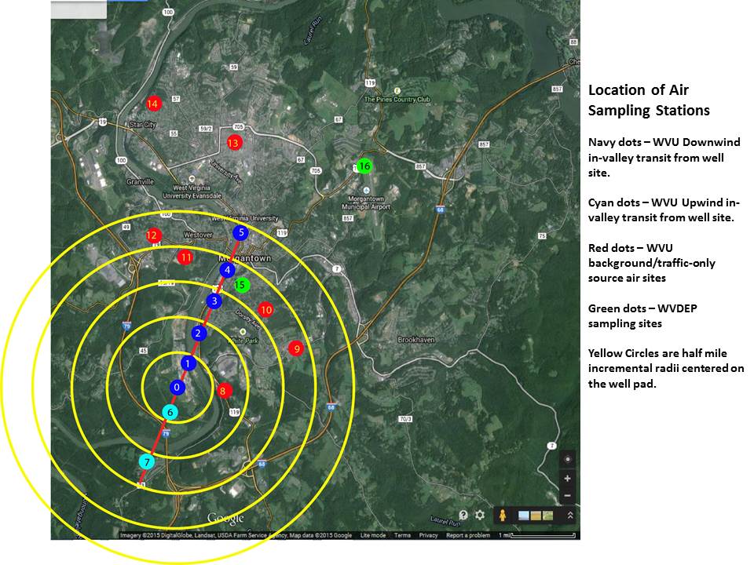Select the tan imagery thumbnail
Image resolution: width=754 pixels, height=565 pixels.
pyautogui.click(x=535, y=516)
